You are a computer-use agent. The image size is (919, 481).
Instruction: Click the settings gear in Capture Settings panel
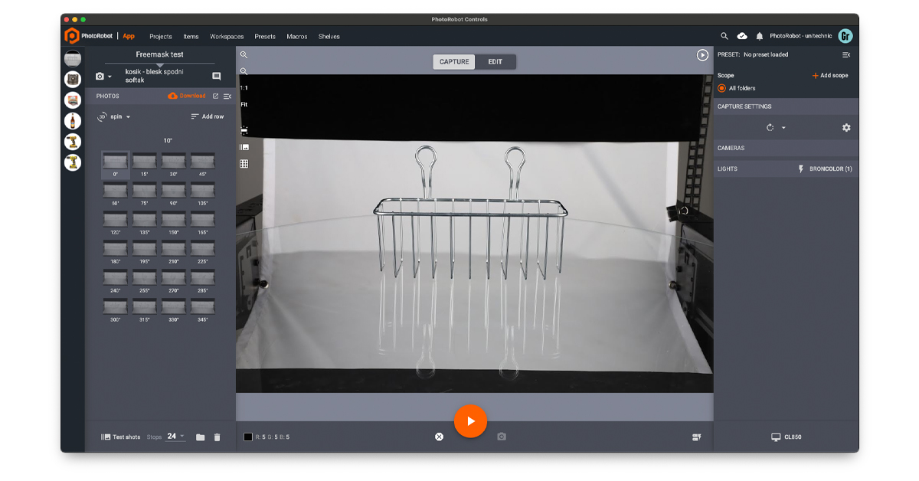click(846, 128)
